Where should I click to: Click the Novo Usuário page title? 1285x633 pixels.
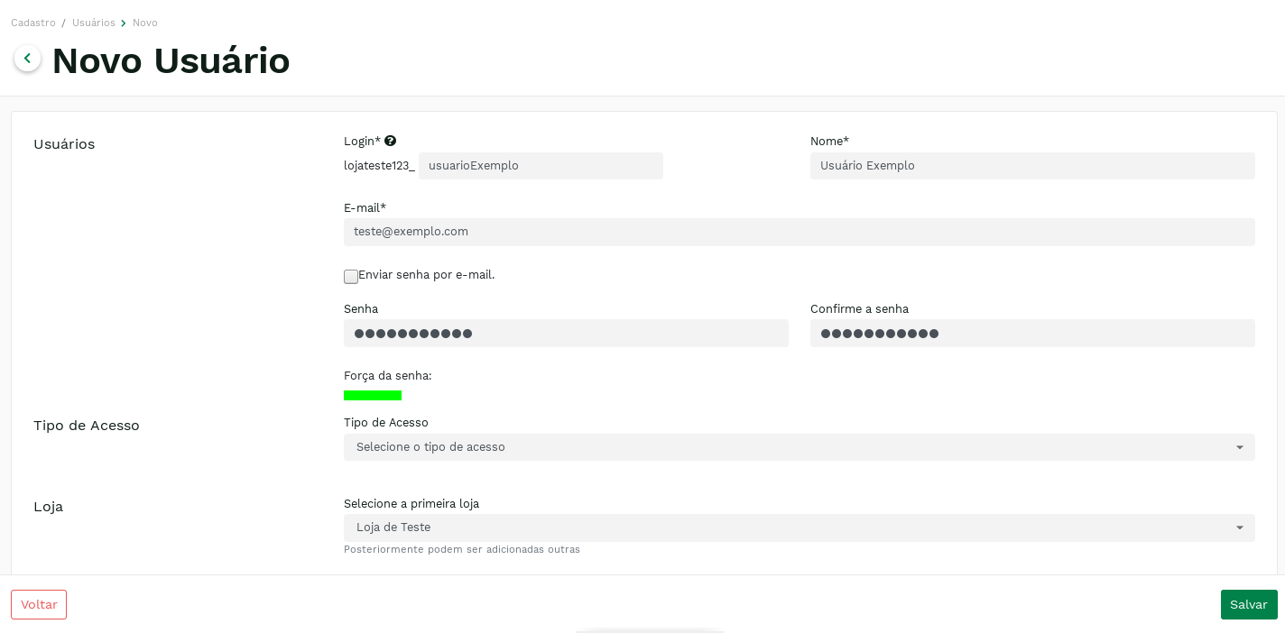171,60
